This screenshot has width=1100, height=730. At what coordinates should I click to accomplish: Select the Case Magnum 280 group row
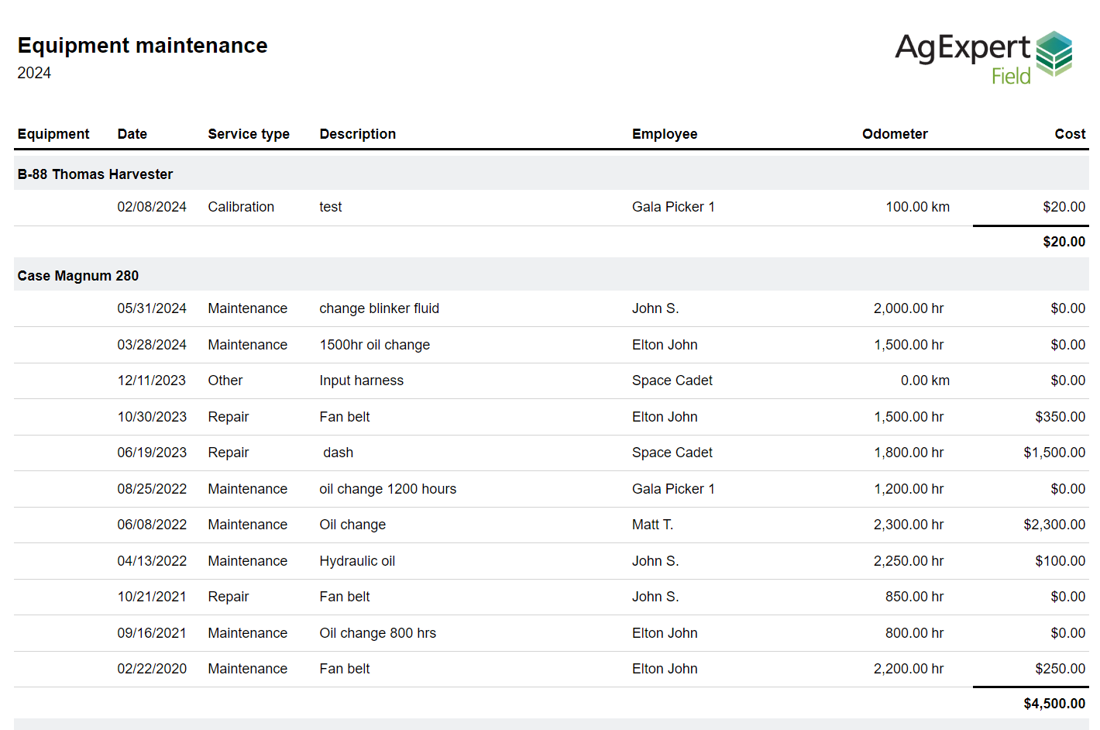(78, 276)
